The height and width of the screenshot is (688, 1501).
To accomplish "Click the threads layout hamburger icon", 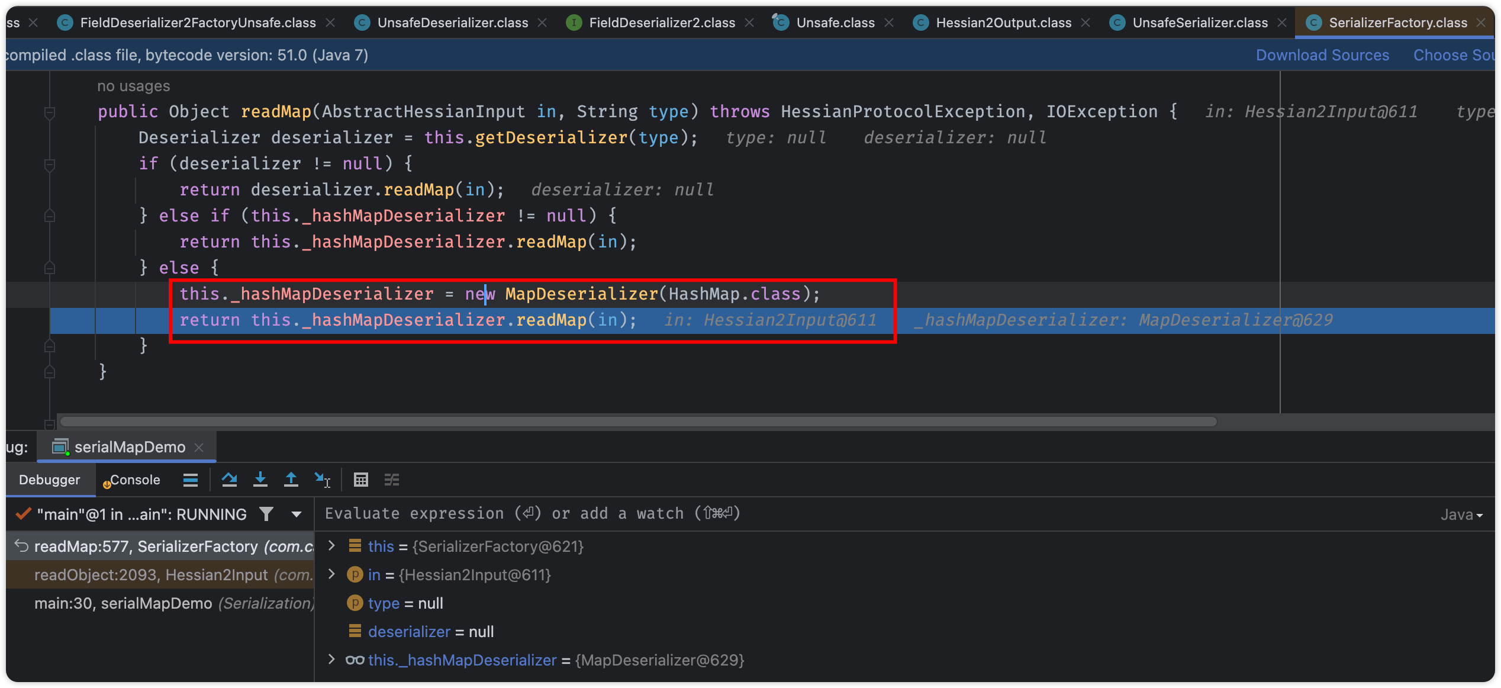I will click(191, 480).
